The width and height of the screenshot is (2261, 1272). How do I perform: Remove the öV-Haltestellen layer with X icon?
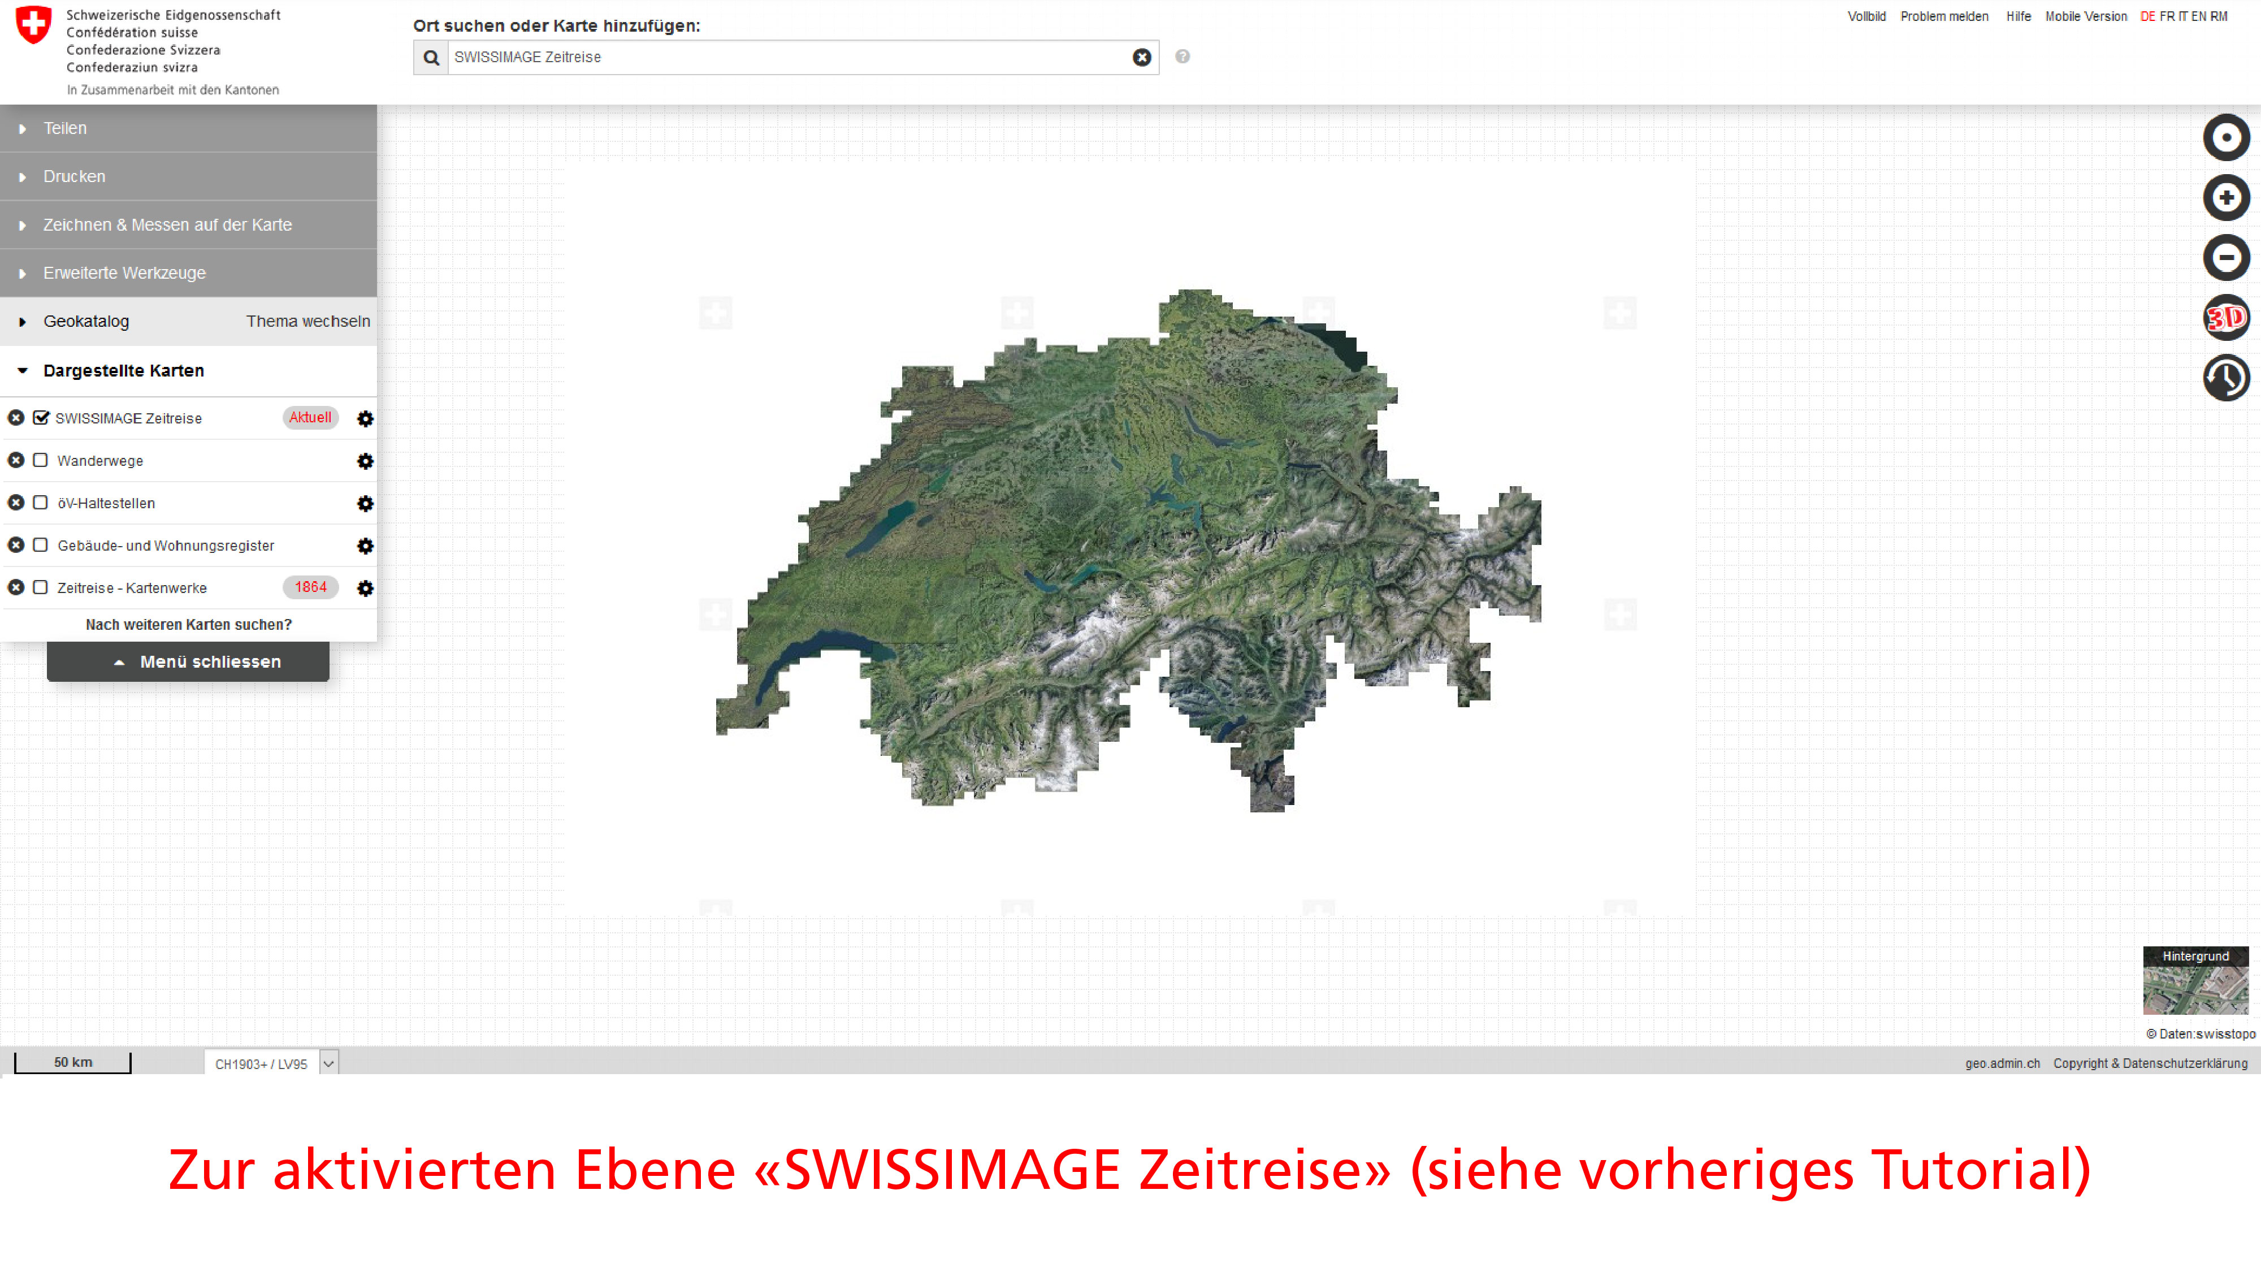16,503
